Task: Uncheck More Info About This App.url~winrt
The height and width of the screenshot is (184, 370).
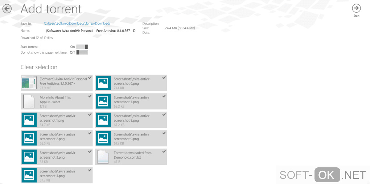Action: point(90,96)
